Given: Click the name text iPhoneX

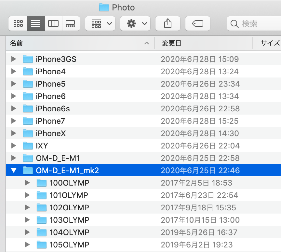Looking at the screenshot, I should click(x=51, y=133).
